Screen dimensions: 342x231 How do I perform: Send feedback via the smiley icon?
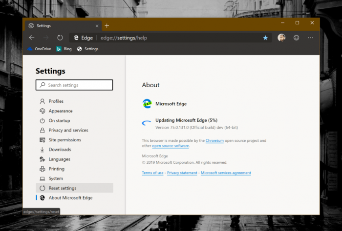click(x=296, y=38)
